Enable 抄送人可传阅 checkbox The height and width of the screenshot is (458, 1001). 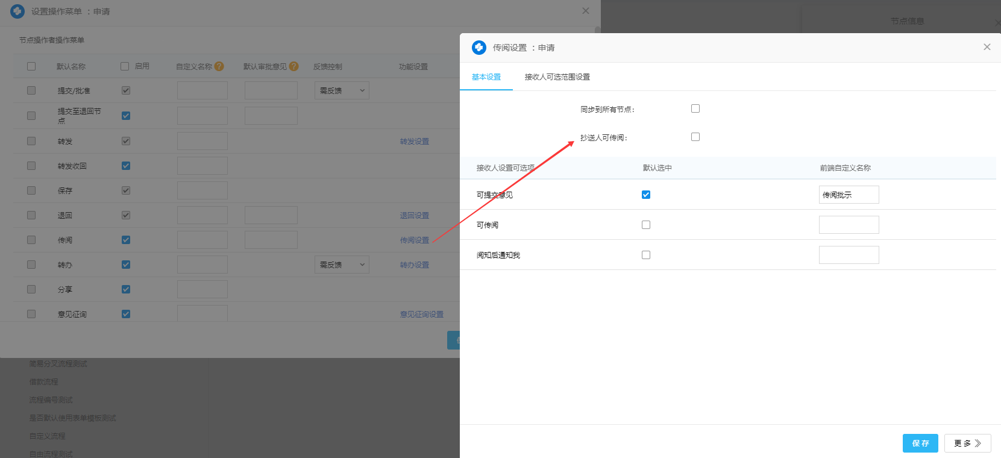click(x=695, y=137)
